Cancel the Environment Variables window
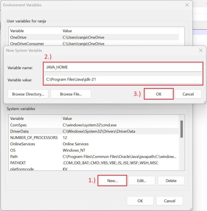The width and height of the screenshot is (207, 211). click(x=170, y=201)
